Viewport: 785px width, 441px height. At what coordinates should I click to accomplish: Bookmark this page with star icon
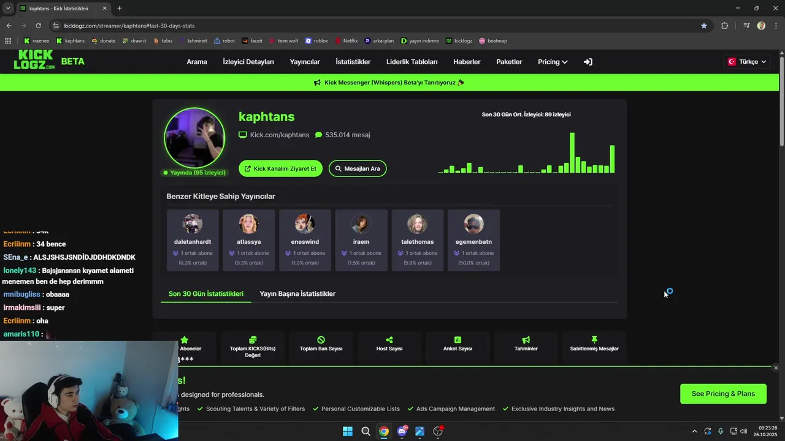tap(704, 26)
